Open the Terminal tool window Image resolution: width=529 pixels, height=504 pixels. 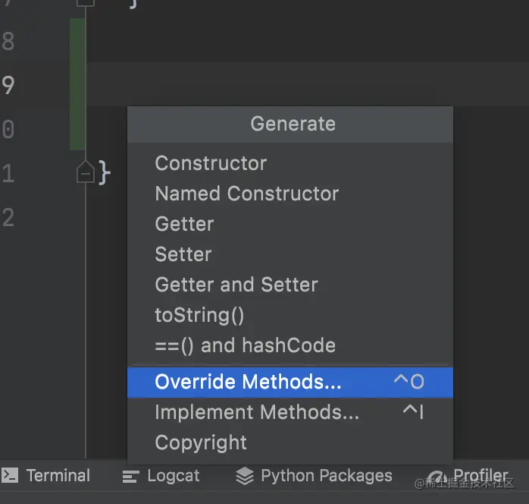(46, 476)
